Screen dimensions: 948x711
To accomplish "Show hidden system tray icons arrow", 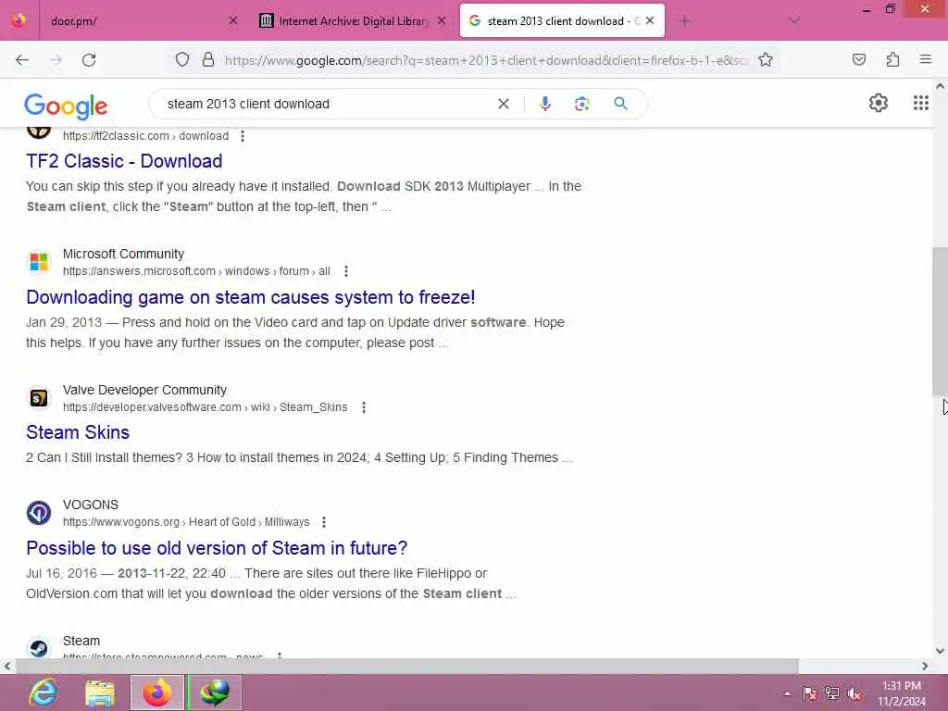I will (x=787, y=693).
